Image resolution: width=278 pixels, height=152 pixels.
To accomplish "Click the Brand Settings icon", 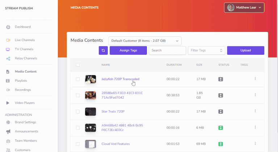I will coord(8,122).
